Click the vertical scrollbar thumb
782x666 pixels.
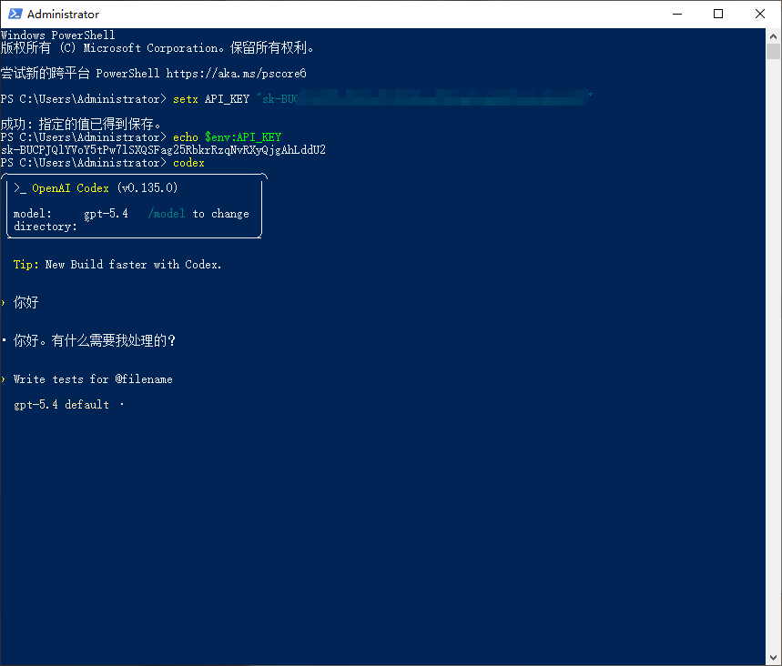click(x=773, y=52)
